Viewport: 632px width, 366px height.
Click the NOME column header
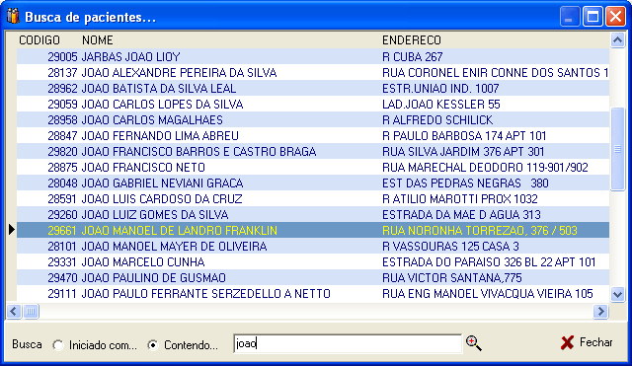click(97, 40)
